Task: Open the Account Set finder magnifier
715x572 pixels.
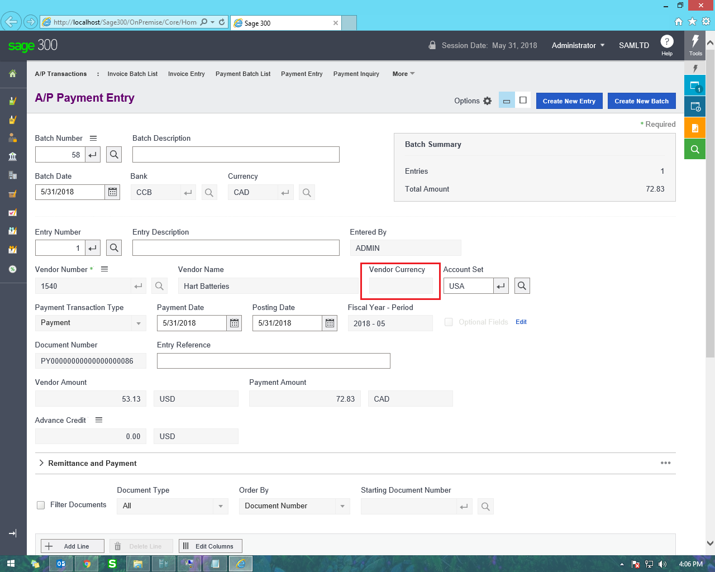Action: [x=522, y=286]
